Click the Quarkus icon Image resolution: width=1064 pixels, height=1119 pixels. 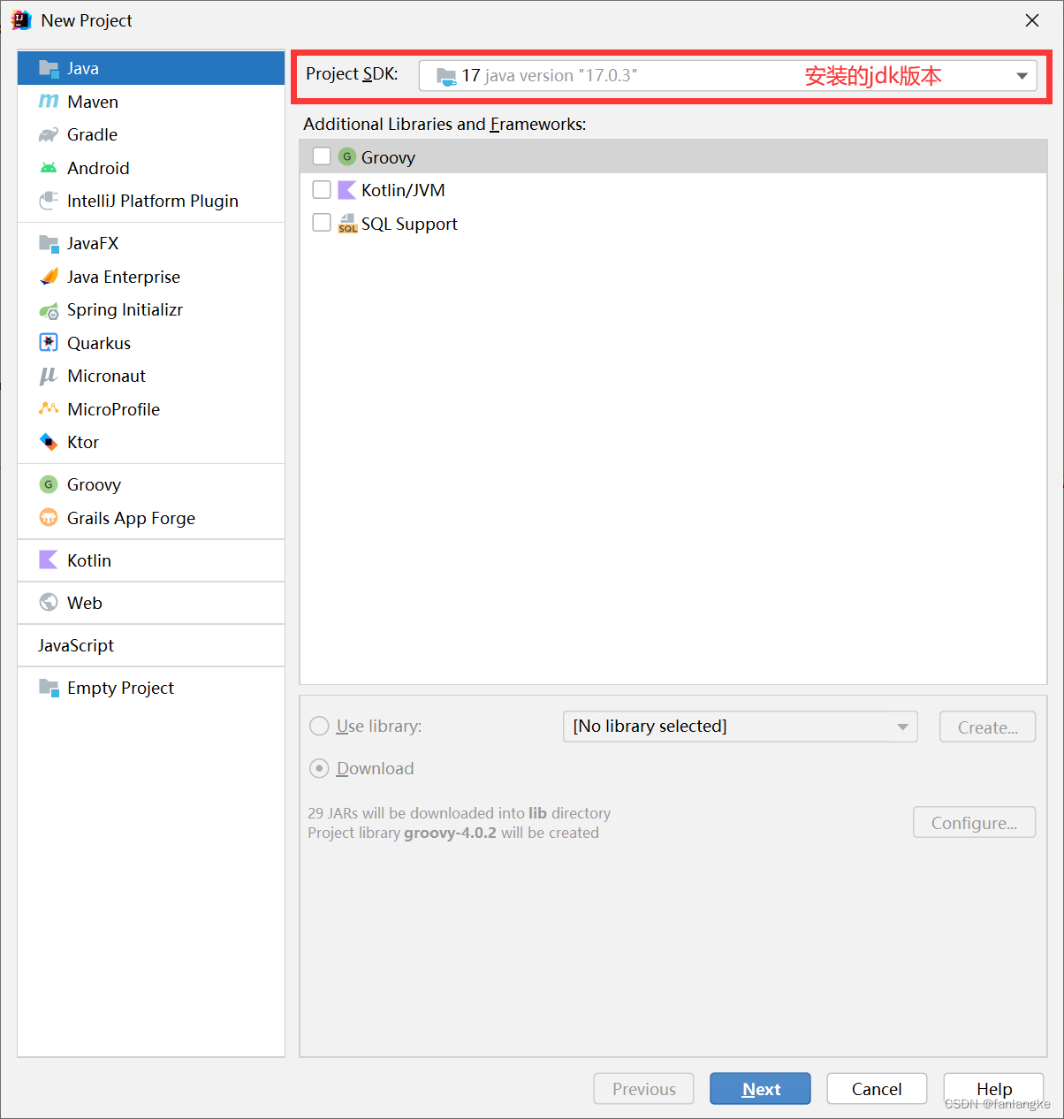tap(49, 343)
